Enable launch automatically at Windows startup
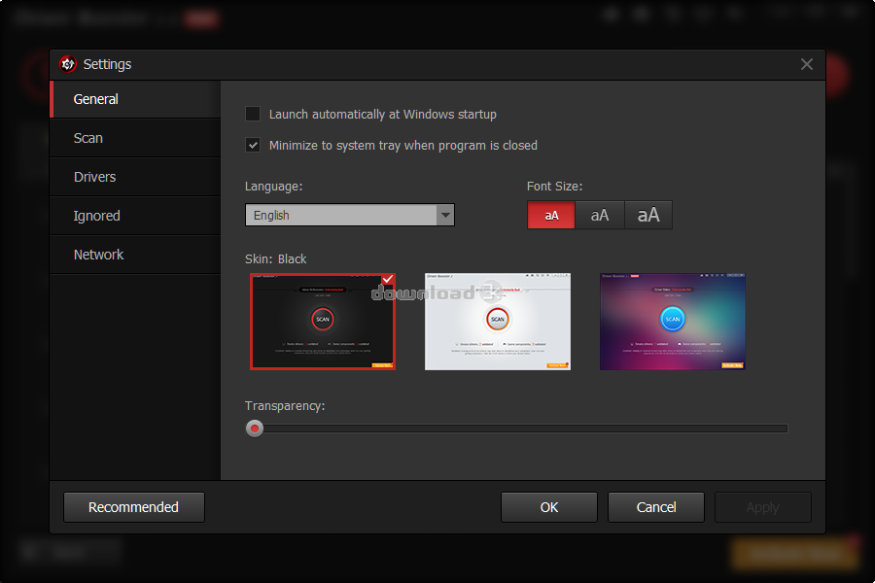Screen dimensions: 875x583 coord(253,115)
